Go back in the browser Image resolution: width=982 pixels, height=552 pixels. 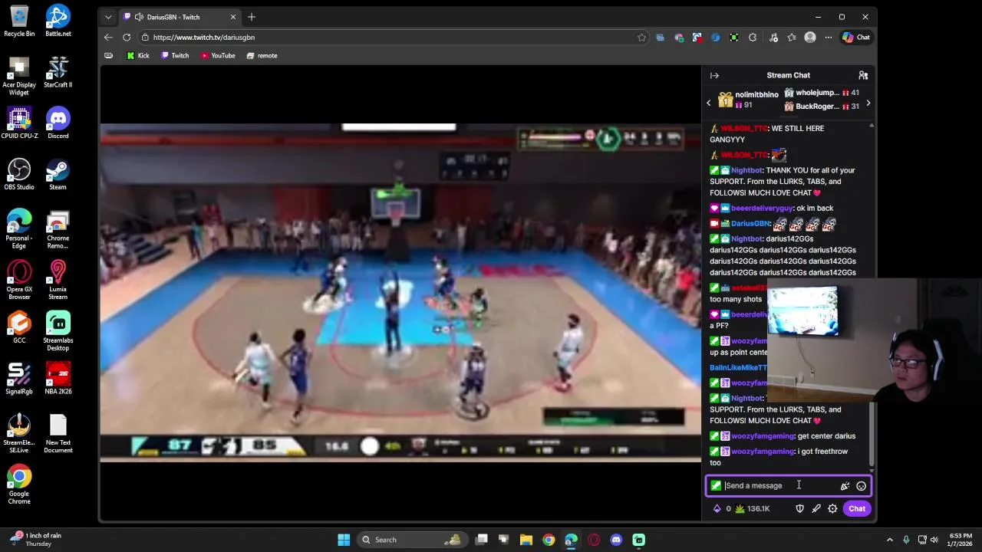(108, 37)
